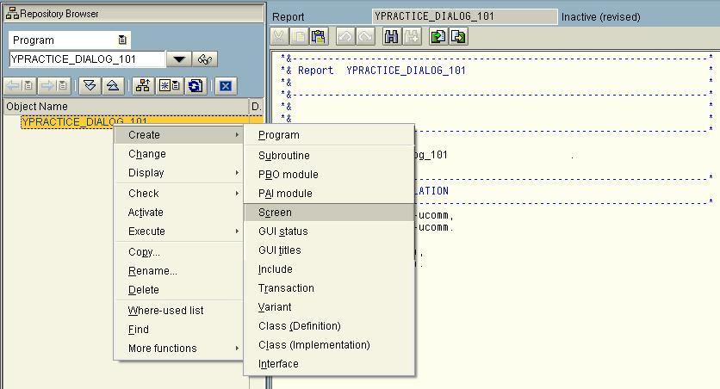Click the Refresh object list icon

click(196, 85)
